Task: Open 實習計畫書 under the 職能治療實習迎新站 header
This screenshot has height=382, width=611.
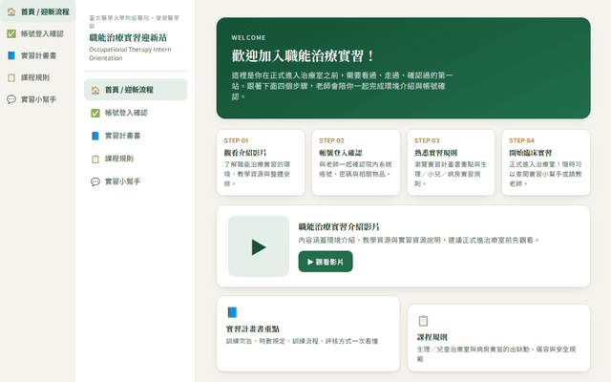Action: tap(136, 136)
